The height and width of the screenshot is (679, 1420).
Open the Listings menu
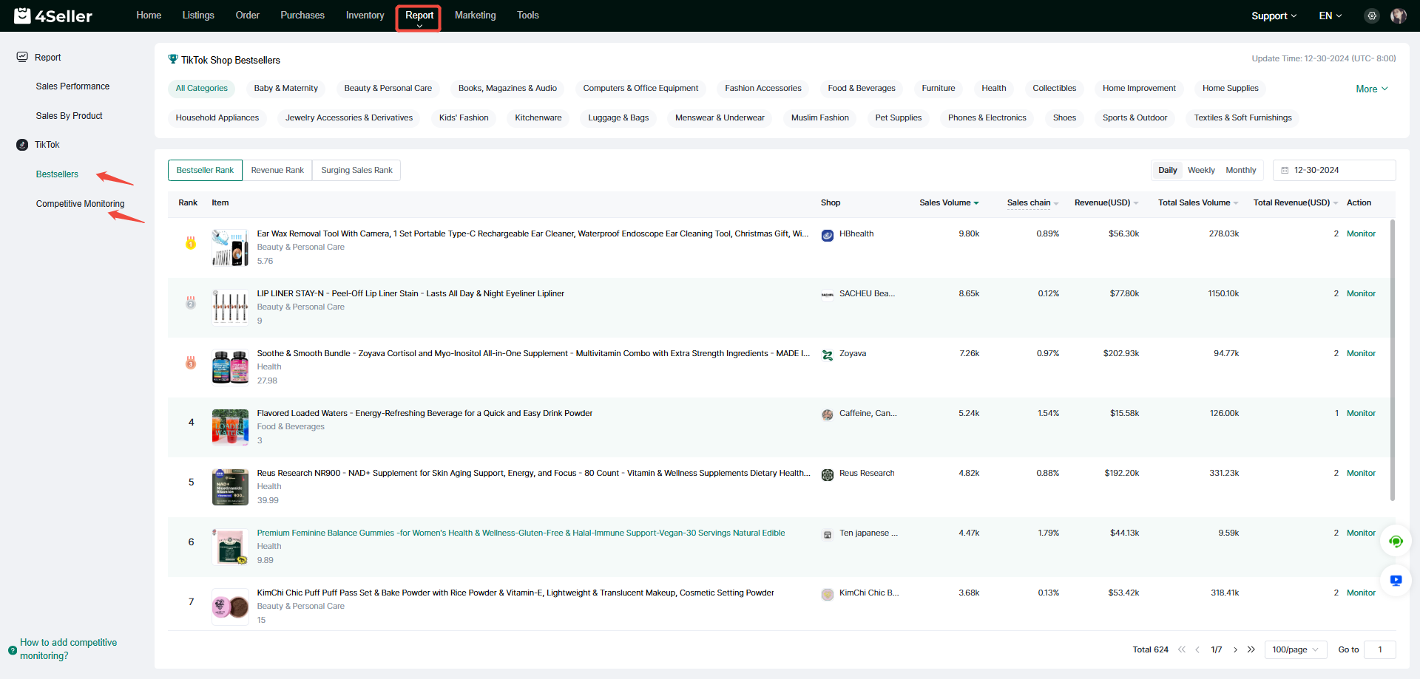coord(198,15)
